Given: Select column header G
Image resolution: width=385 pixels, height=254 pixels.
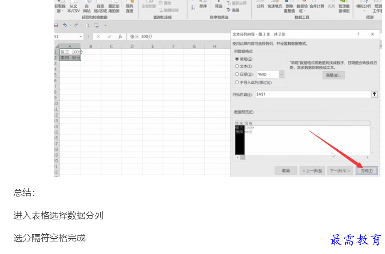Looking at the screenshot, I should pos(194,46).
